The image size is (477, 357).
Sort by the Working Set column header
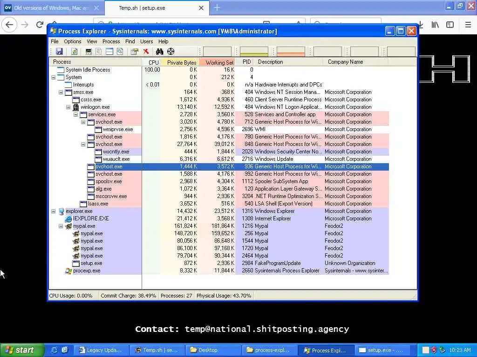(x=217, y=62)
